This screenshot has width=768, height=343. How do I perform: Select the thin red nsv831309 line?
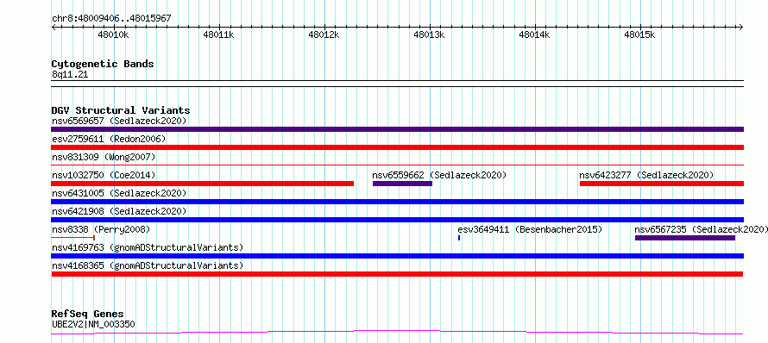(397, 165)
